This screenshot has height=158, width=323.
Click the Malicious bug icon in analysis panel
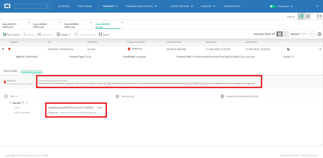click(5, 82)
